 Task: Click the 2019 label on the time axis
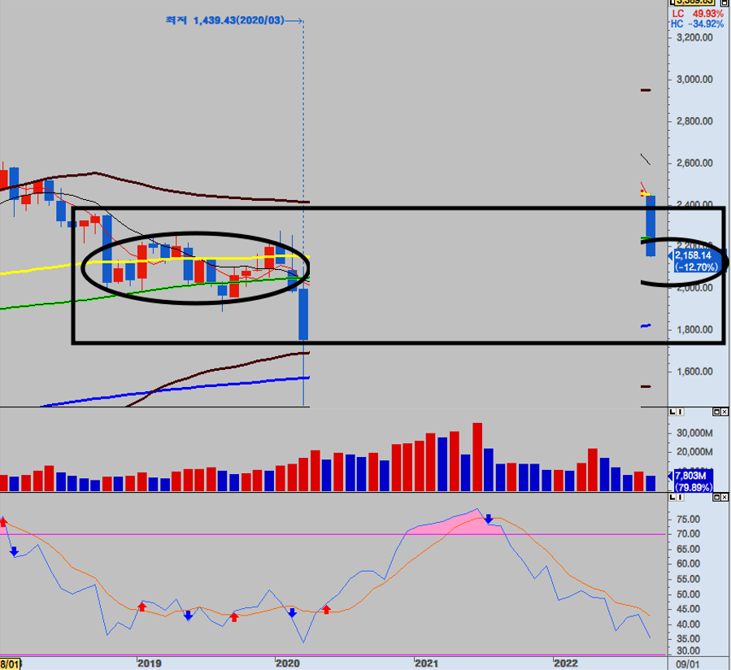[x=149, y=663]
